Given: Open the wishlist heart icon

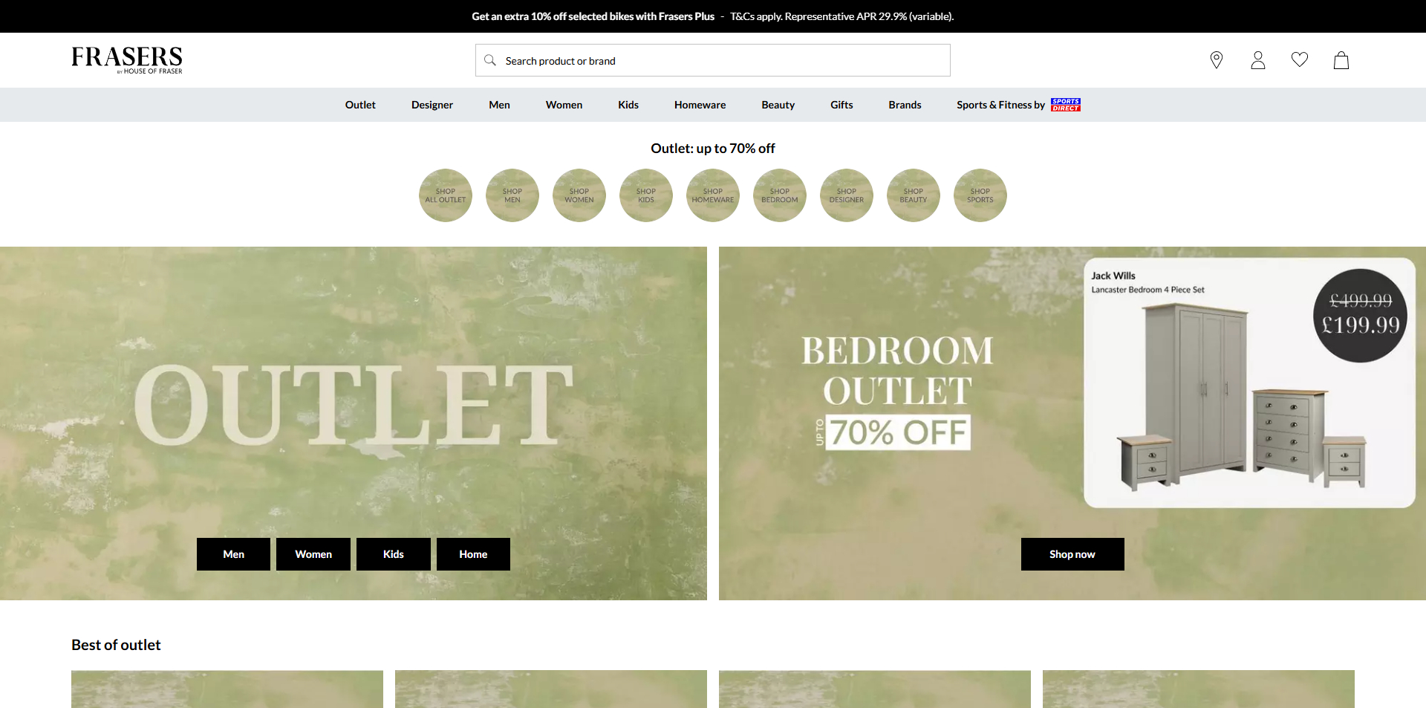Looking at the screenshot, I should click(x=1299, y=59).
